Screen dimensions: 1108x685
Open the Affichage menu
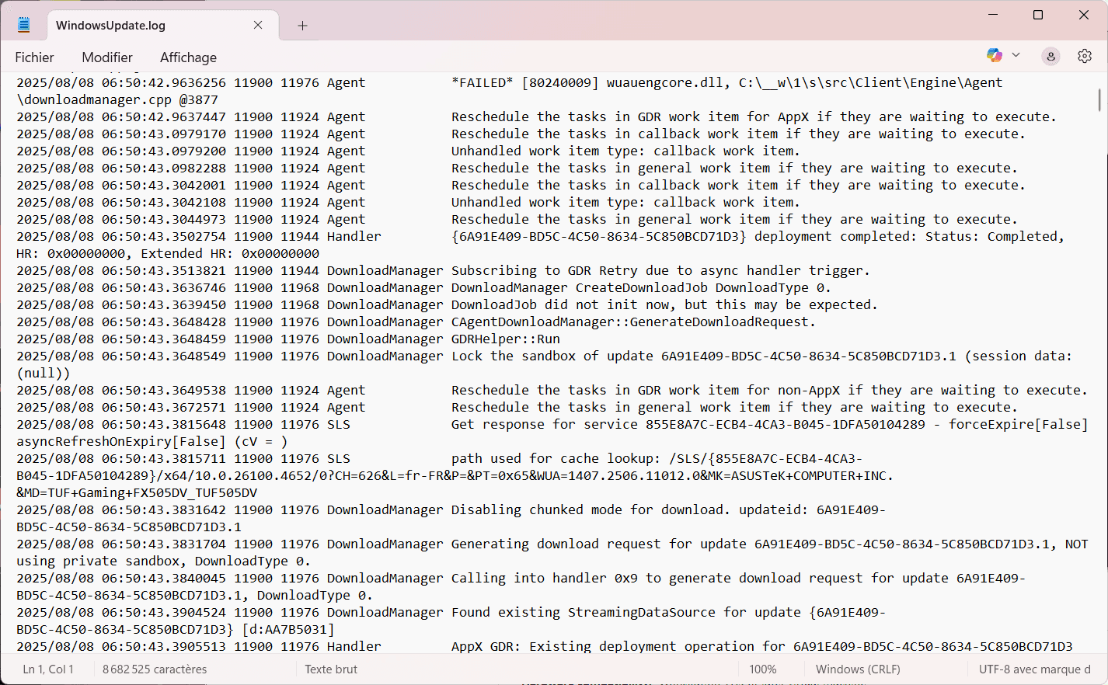[188, 57]
